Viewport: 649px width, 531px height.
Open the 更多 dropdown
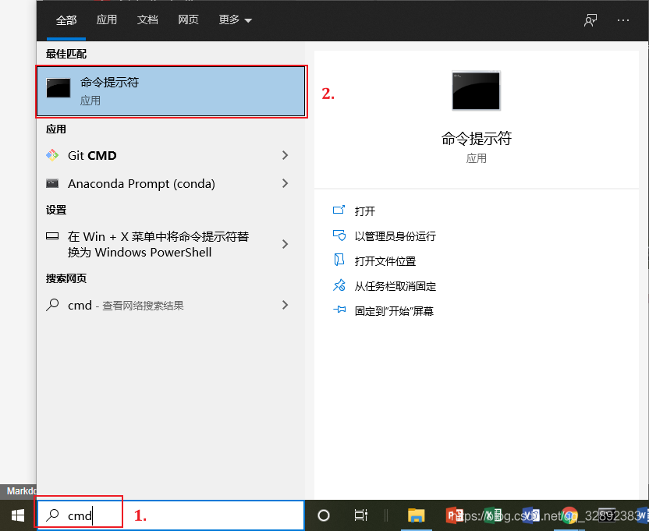[x=235, y=19]
